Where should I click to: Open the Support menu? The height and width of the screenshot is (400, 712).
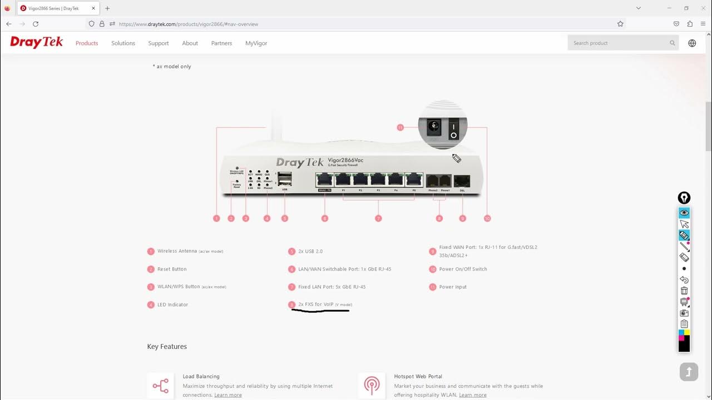159,43
